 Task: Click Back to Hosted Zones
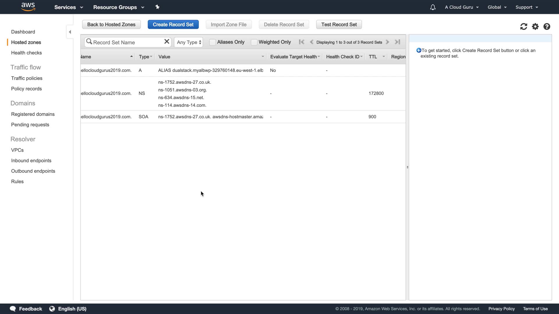point(111,24)
